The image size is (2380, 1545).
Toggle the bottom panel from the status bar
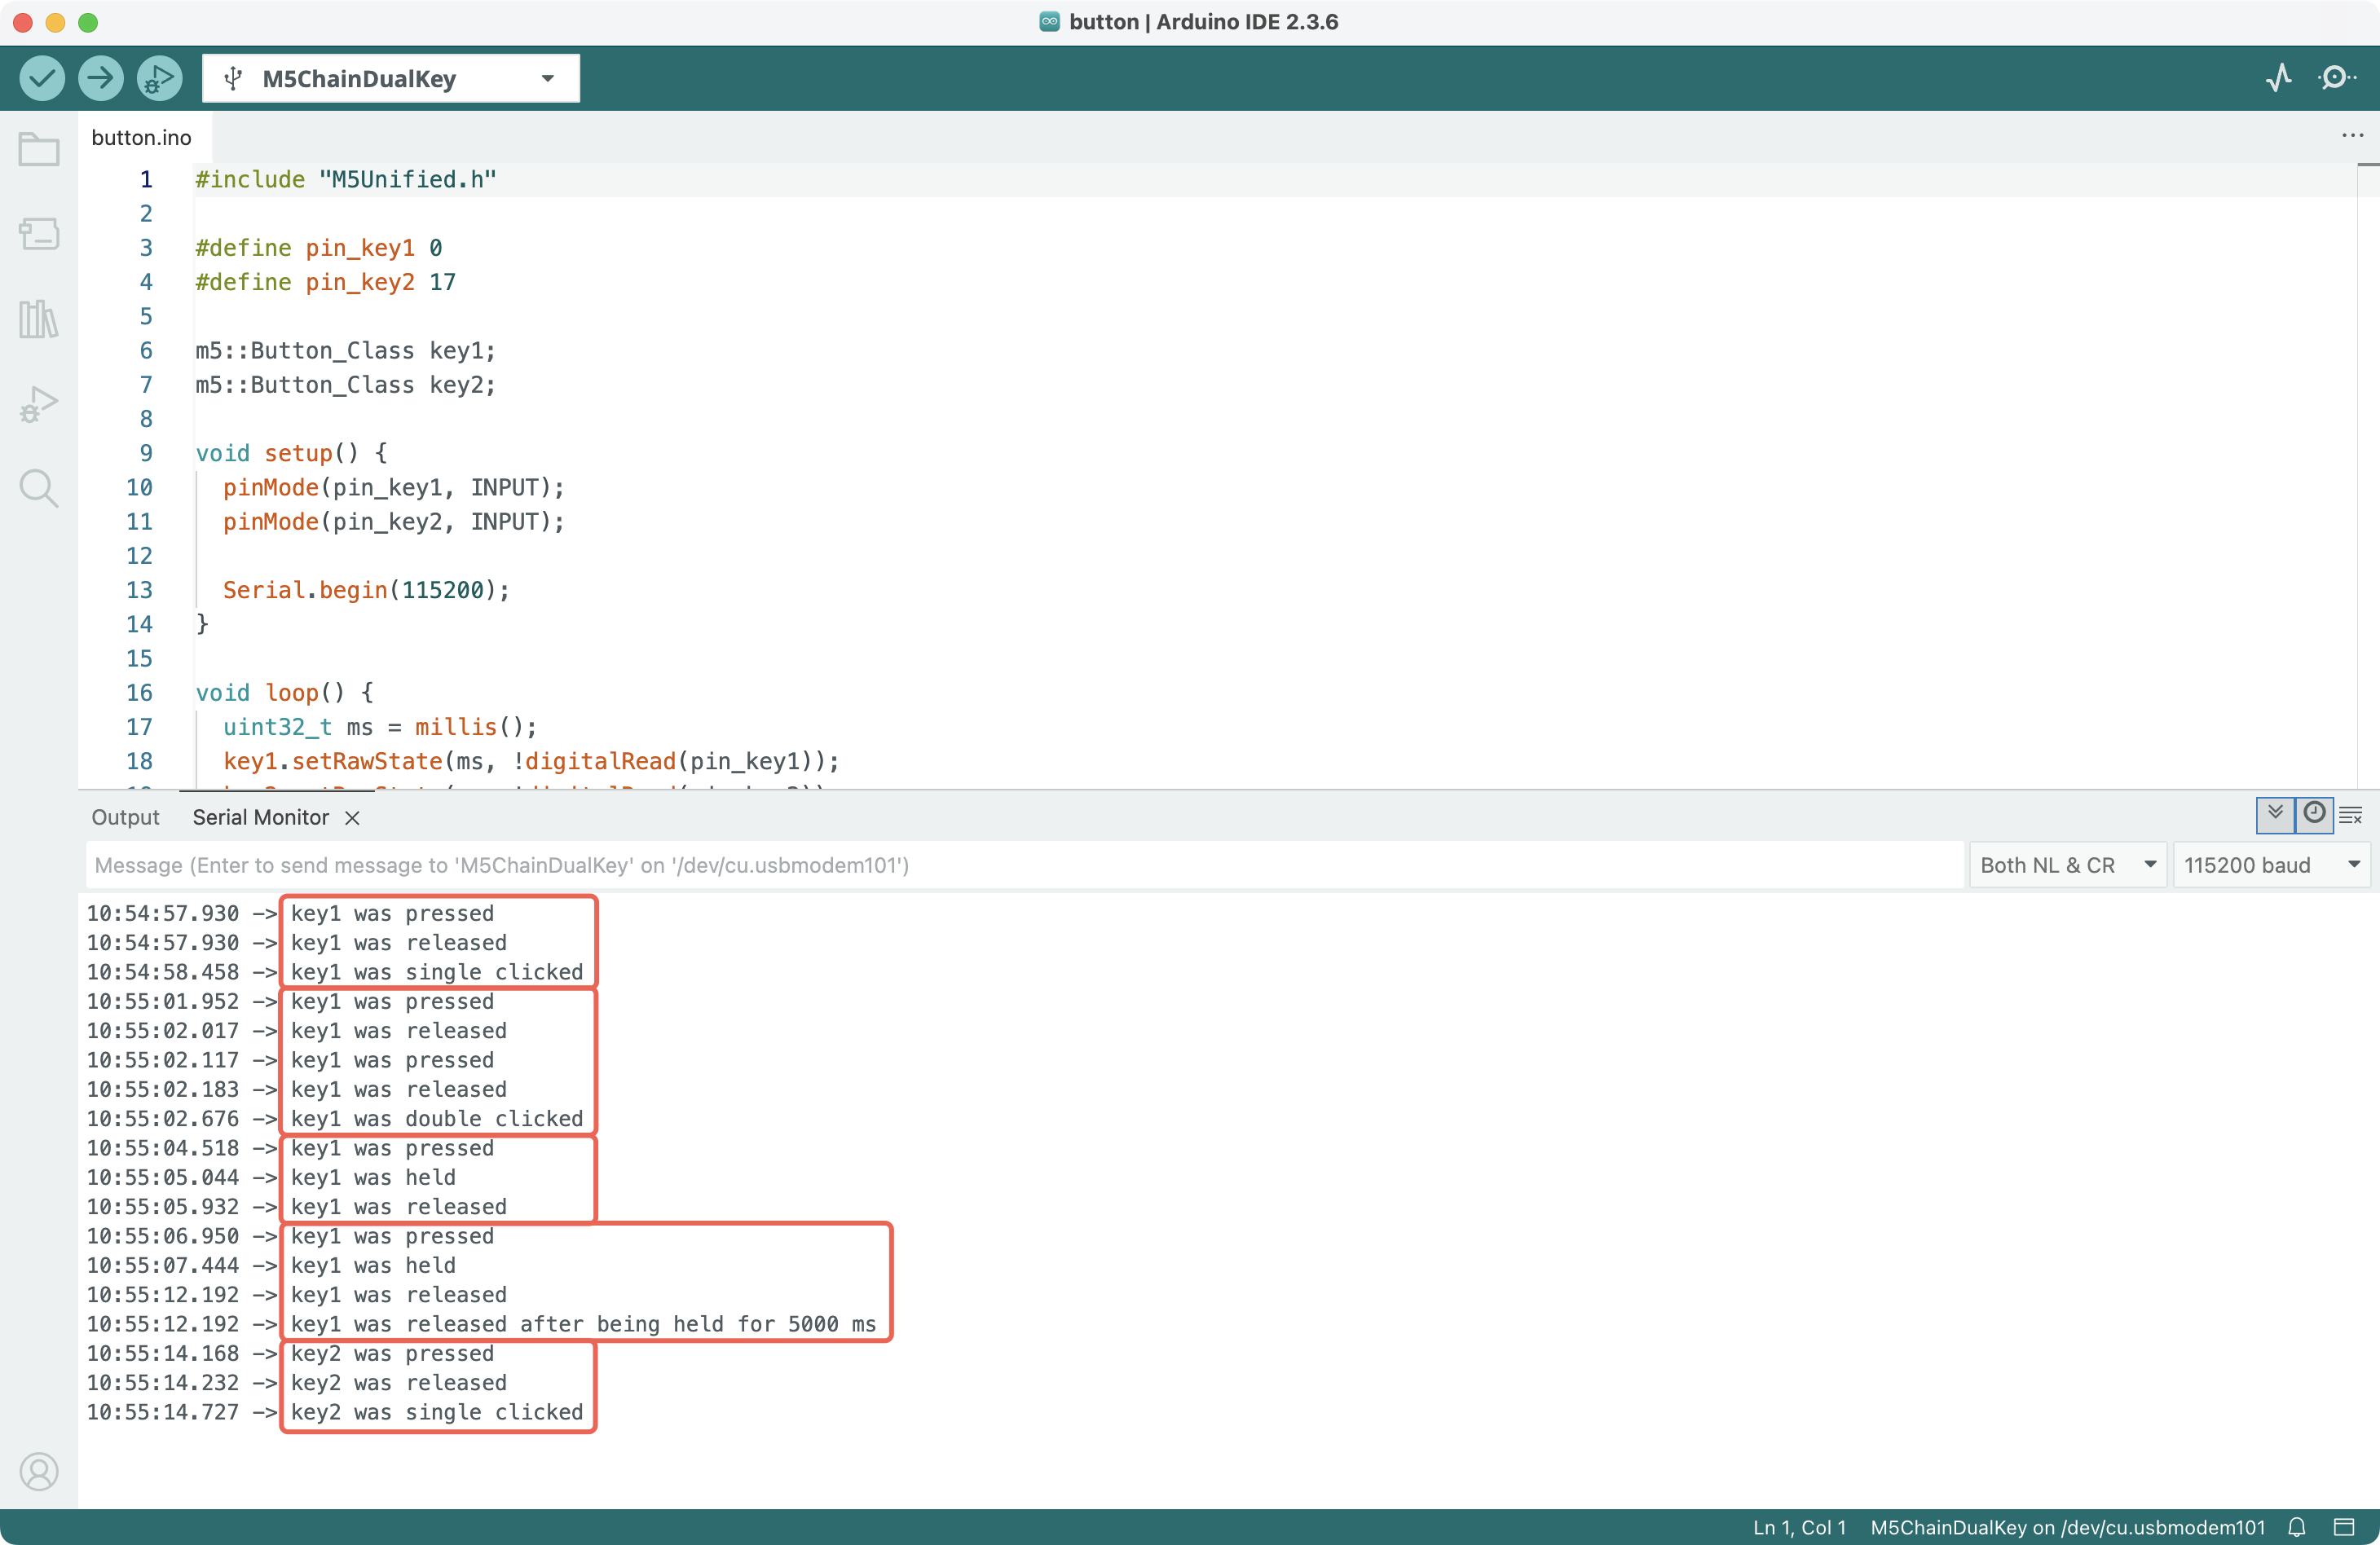click(x=2345, y=1527)
